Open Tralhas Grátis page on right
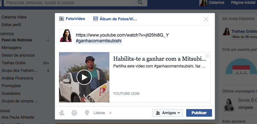This screenshot has width=257, height=124. click(244, 31)
